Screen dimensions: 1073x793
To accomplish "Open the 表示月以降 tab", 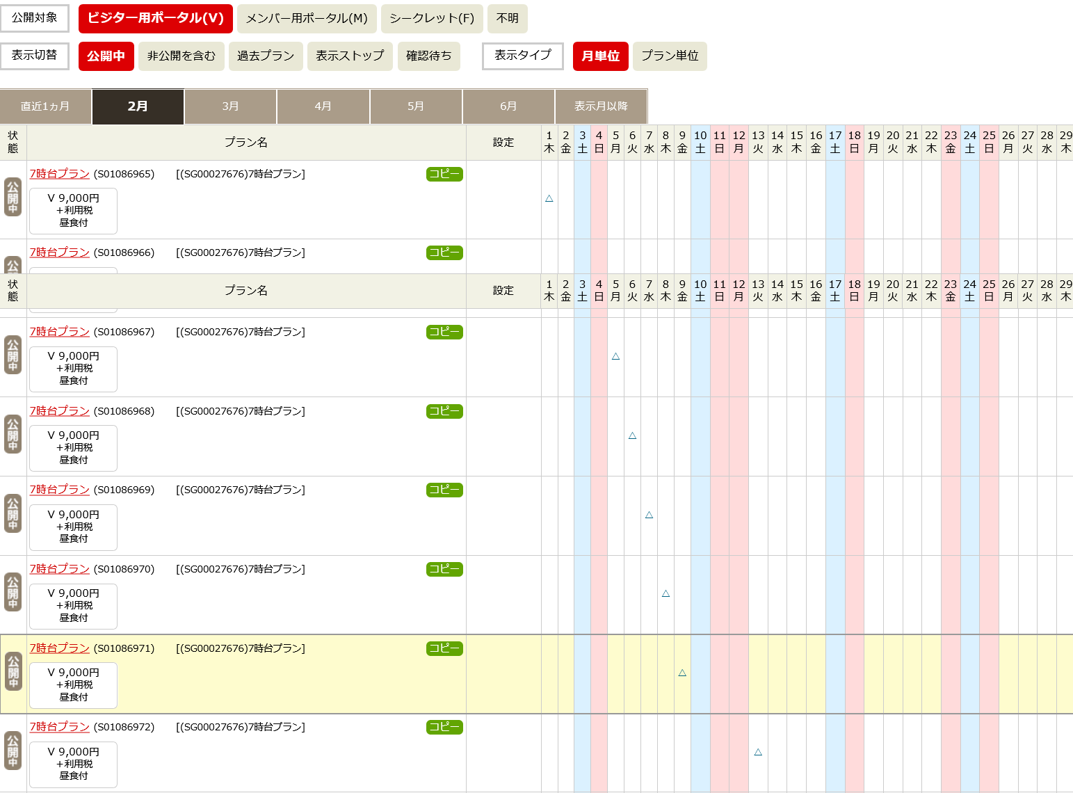I will click(x=601, y=106).
